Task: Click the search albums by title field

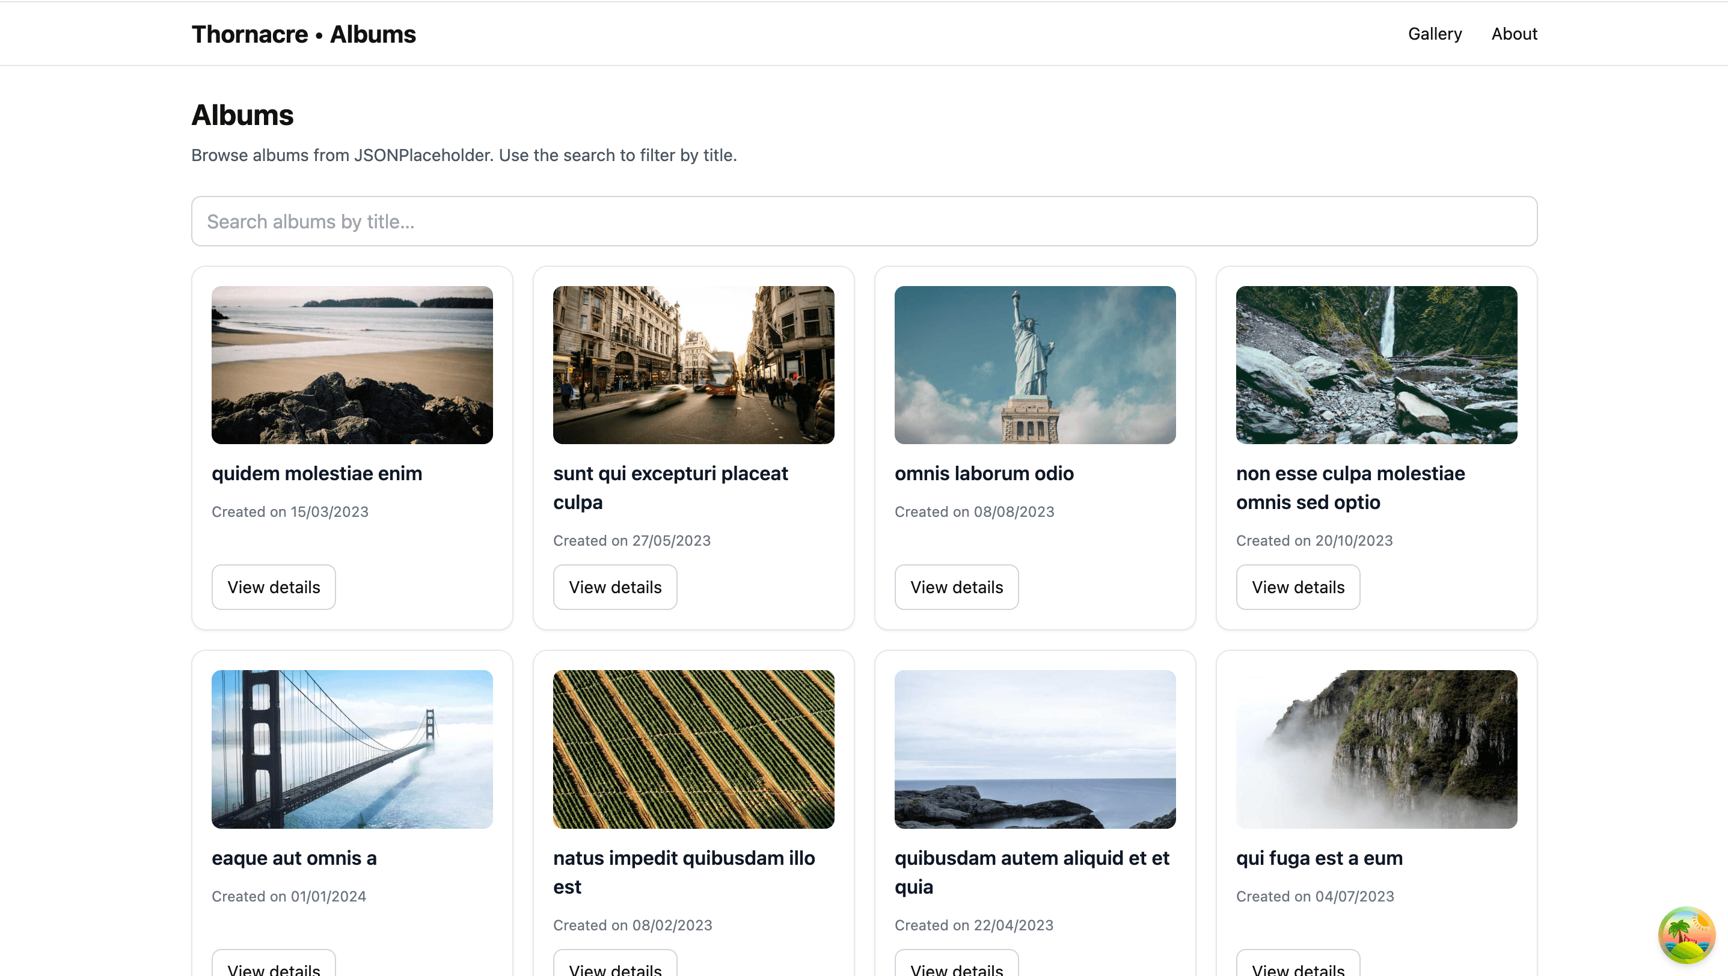Action: coord(864,221)
